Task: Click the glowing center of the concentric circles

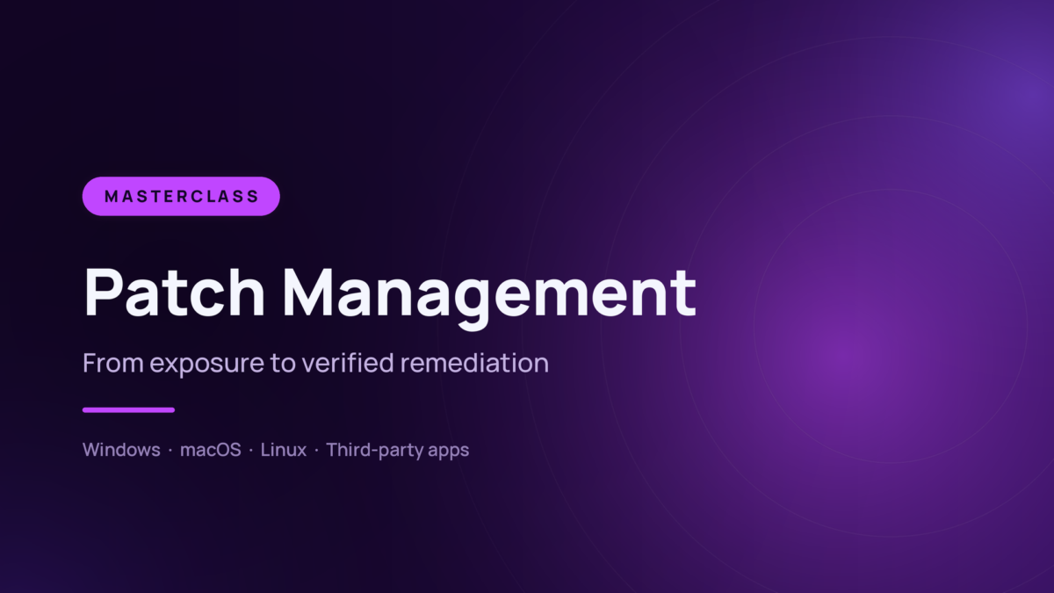Action: [841, 353]
